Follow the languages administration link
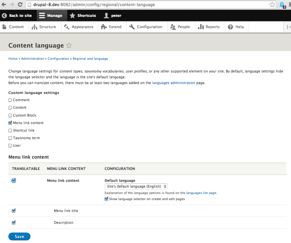The width and height of the screenshot is (291, 243). coord(173,83)
